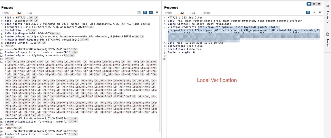Image resolution: width=331 pixels, height=138 pixels.
Task: Open Request panel hamburger options menu
Action: pyautogui.click(x=157, y=13)
